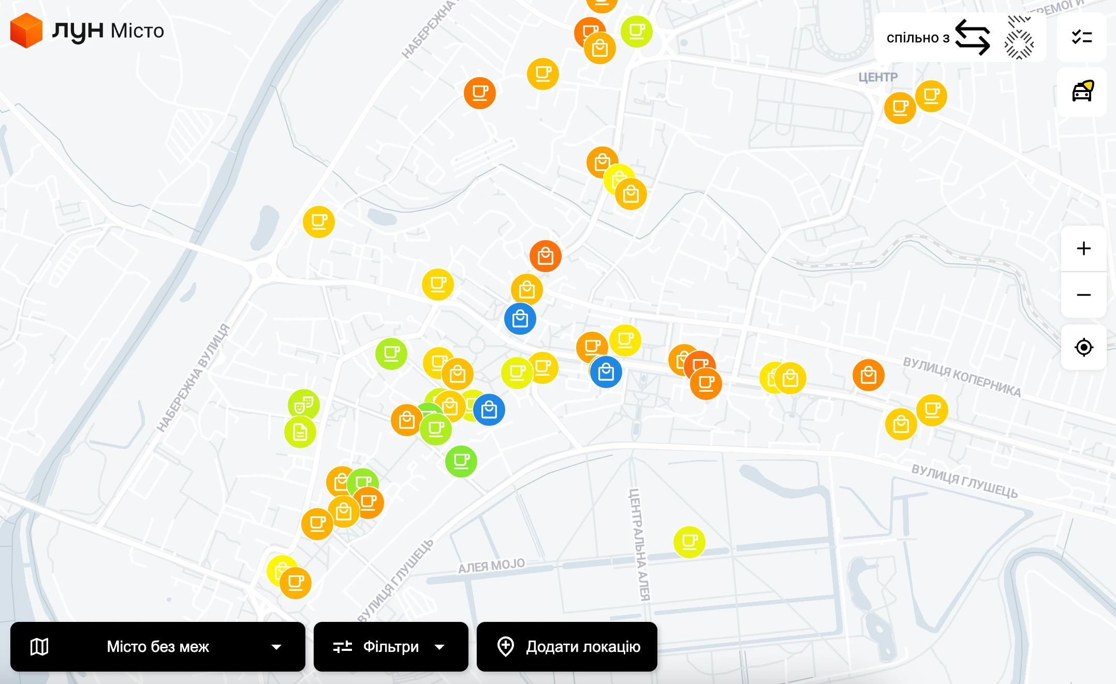
Task: Click the lime green cup marker at top
Action: (x=636, y=32)
